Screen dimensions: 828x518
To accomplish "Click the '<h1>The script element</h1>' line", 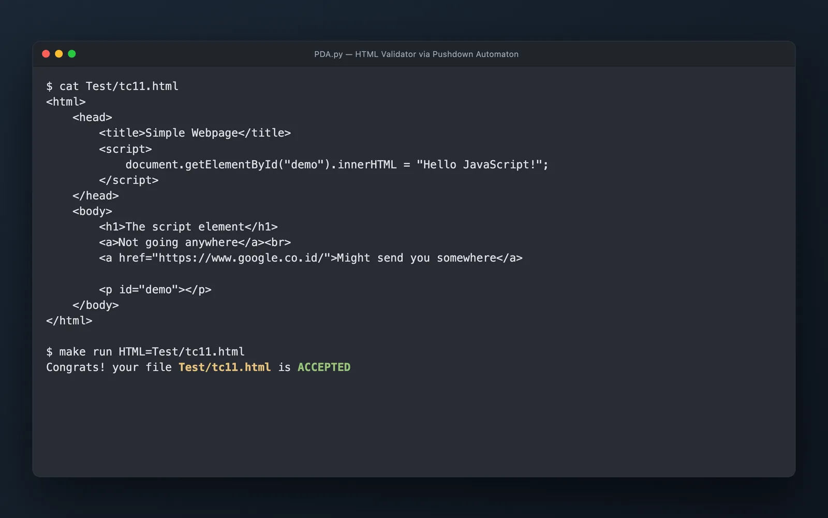I will click(188, 227).
